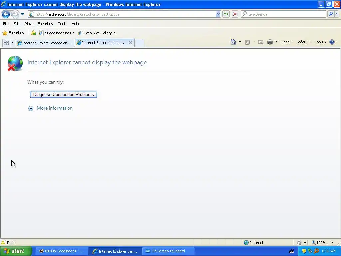The height and width of the screenshot is (256, 341).
Task: Expand the More information section
Action: click(x=31, y=108)
